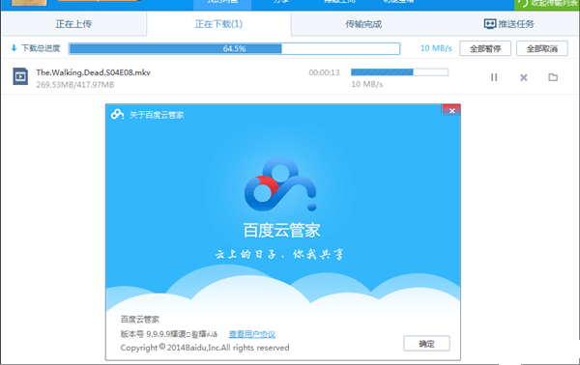The width and height of the screenshot is (580, 365).
Task: Switch to the 正在上传 tab
Action: [73, 24]
